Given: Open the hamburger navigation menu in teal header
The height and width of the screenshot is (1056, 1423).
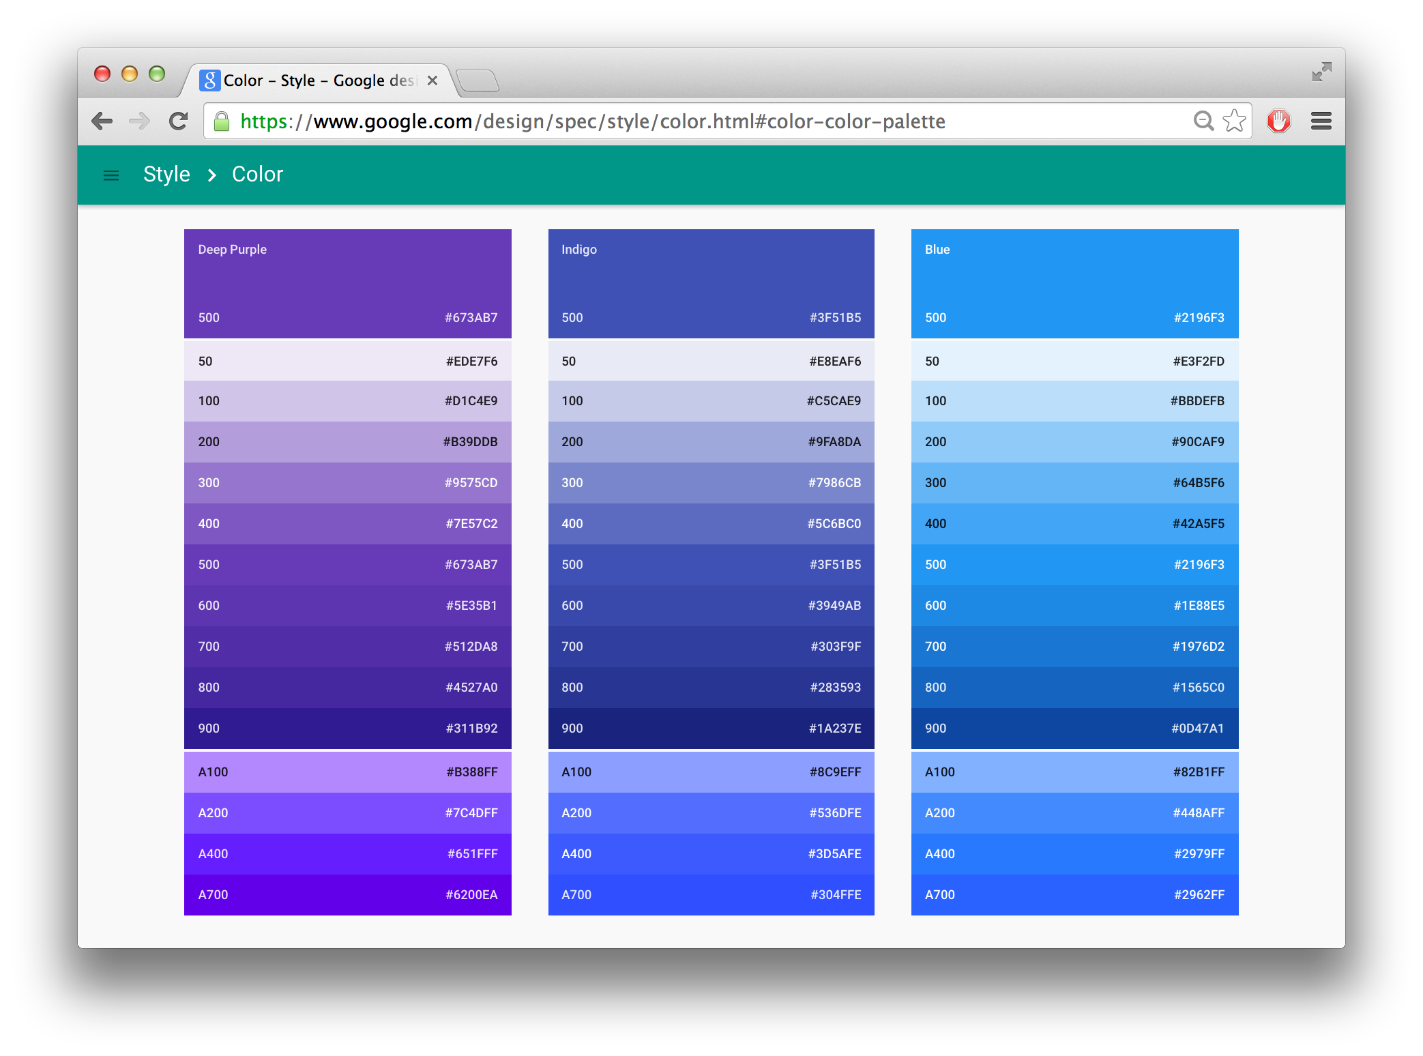Looking at the screenshot, I should coord(111,175).
